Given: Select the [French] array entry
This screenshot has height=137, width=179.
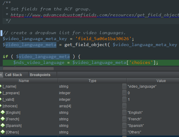Looking at the screenshot, I should [x=13, y=119].
